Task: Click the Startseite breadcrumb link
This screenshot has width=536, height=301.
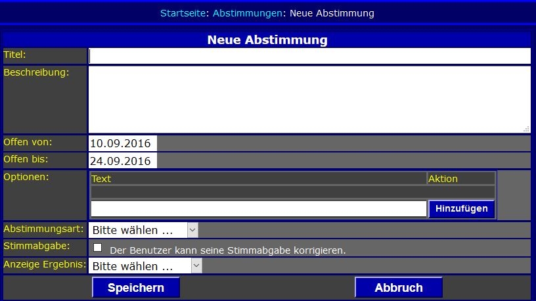Action: [183, 13]
